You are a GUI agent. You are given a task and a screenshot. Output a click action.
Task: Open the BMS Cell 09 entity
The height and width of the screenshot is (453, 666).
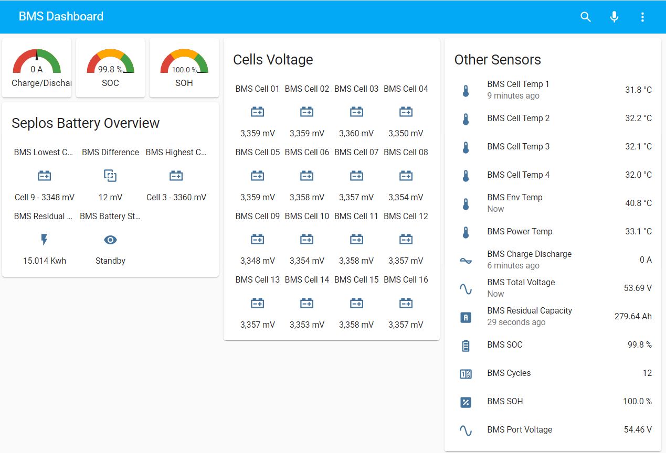pyautogui.click(x=257, y=239)
